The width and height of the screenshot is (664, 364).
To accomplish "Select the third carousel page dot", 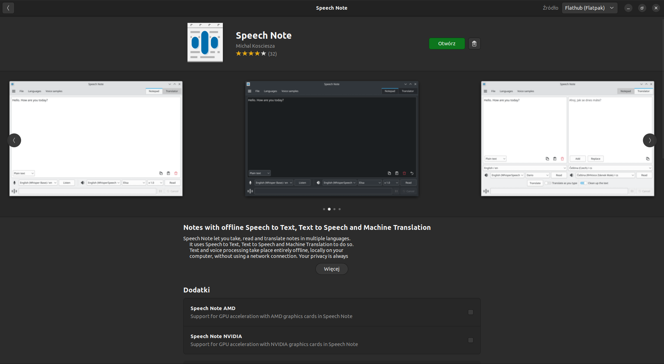I will [334, 209].
